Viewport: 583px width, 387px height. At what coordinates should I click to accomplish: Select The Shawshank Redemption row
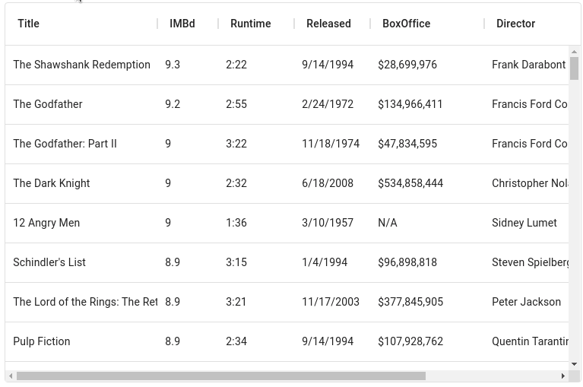[x=81, y=65]
